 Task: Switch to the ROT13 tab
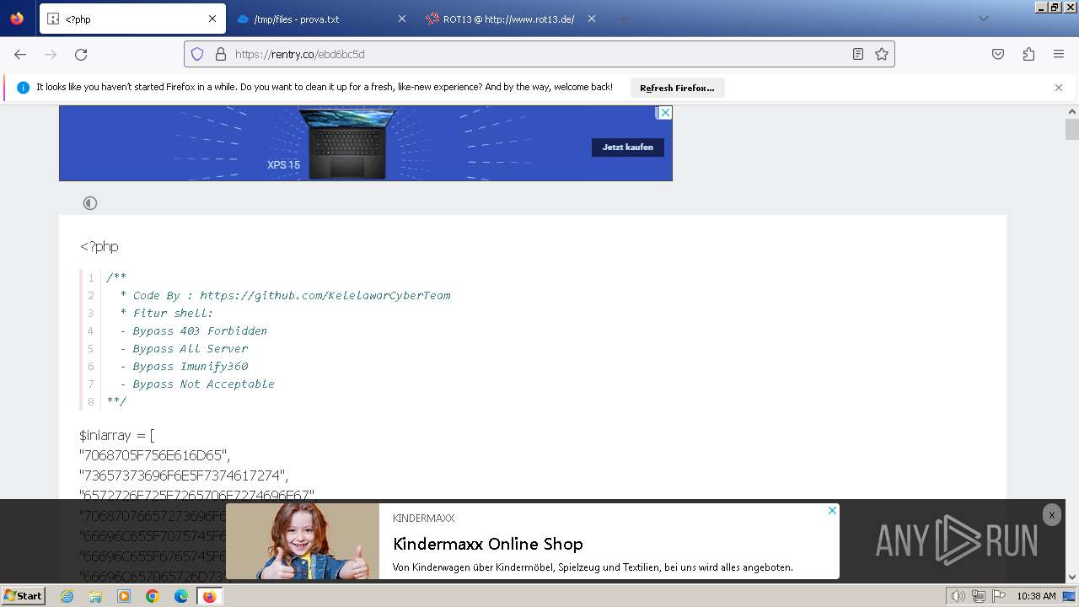511,19
